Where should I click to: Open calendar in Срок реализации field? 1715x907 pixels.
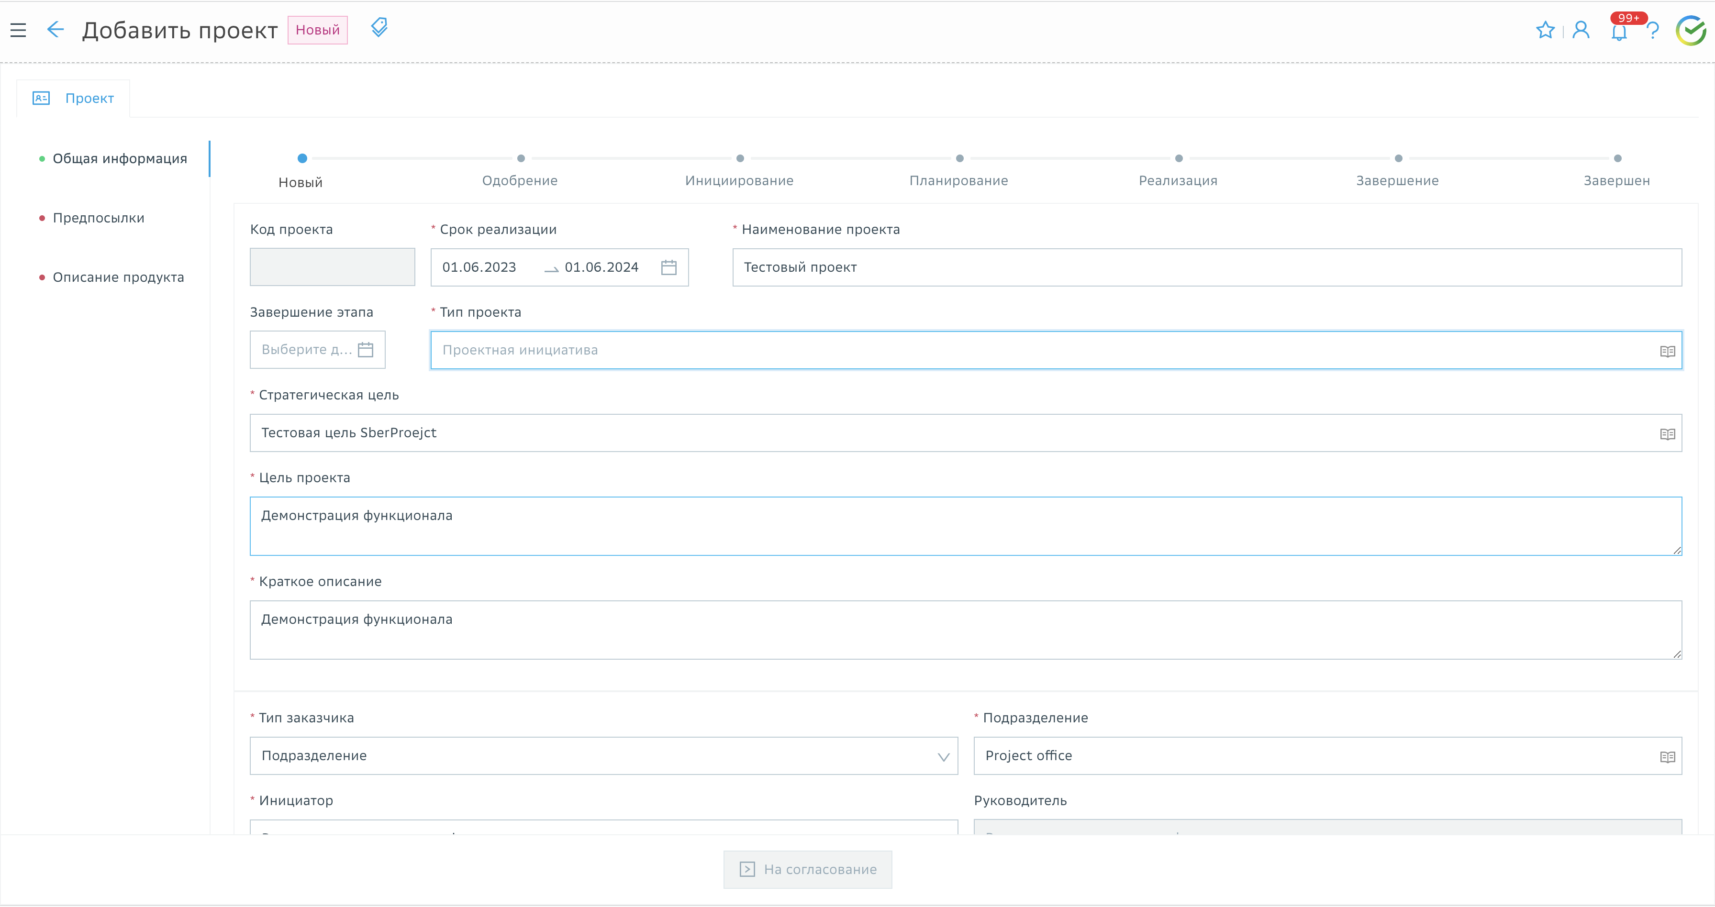668,267
